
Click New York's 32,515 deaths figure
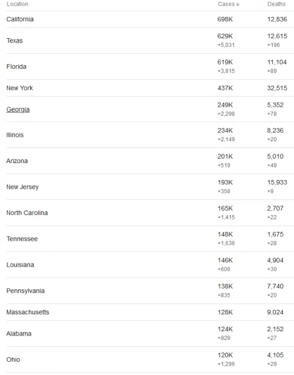point(277,88)
